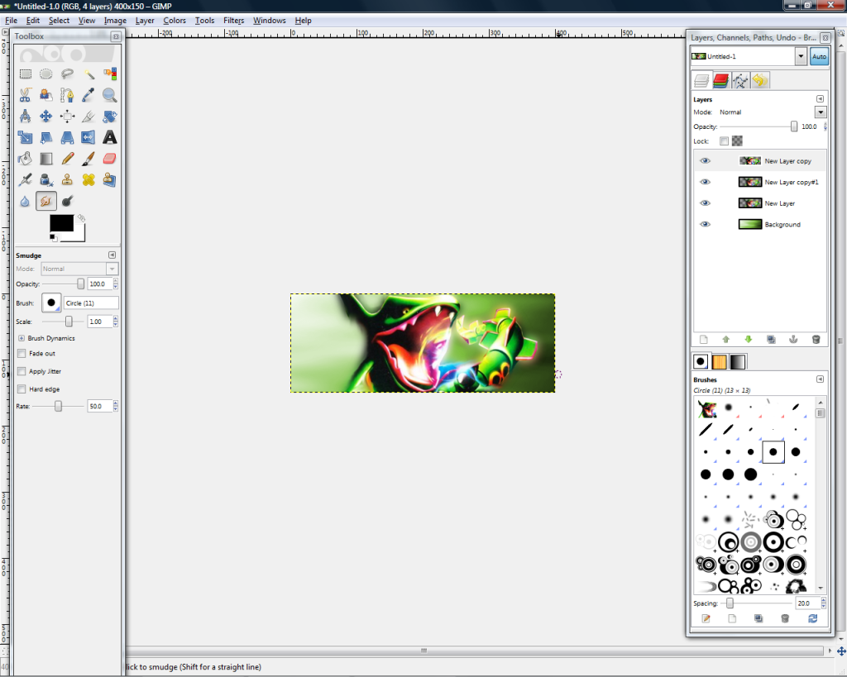847x677 pixels.
Task: Toggle the Lock alpha channel button
Action: (x=737, y=141)
